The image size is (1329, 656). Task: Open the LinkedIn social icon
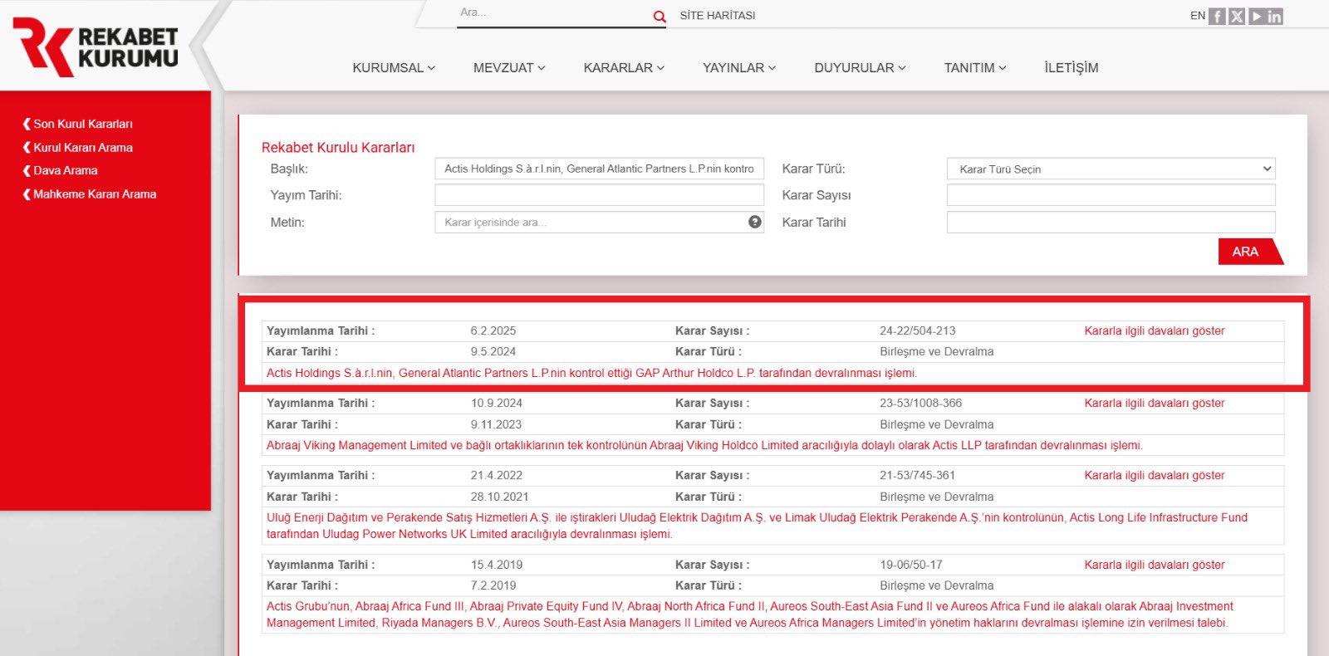tap(1275, 16)
